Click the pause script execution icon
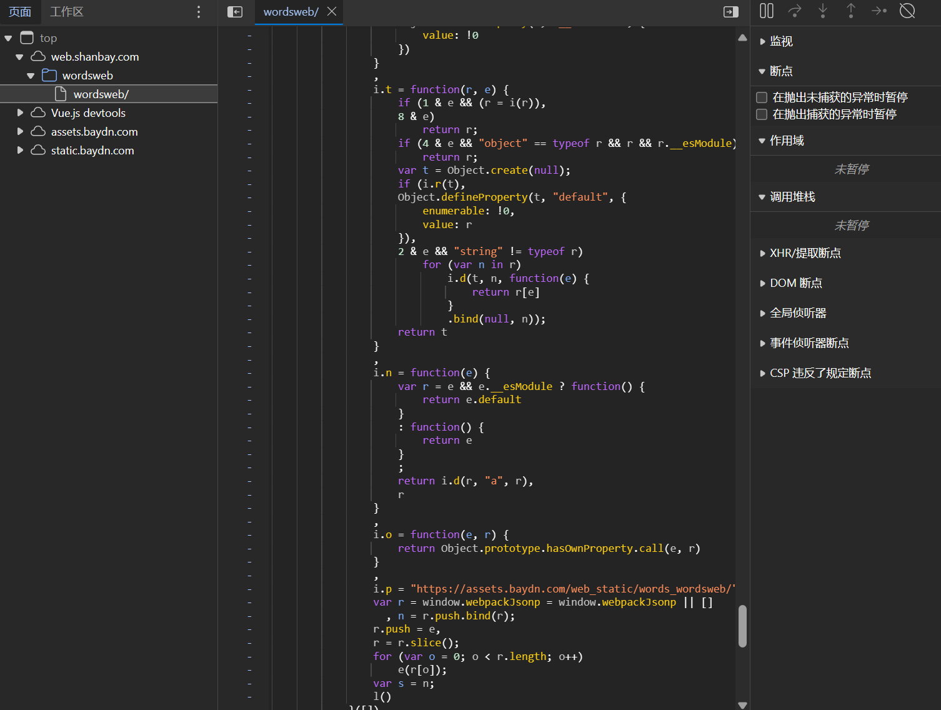941x710 pixels. (x=767, y=11)
